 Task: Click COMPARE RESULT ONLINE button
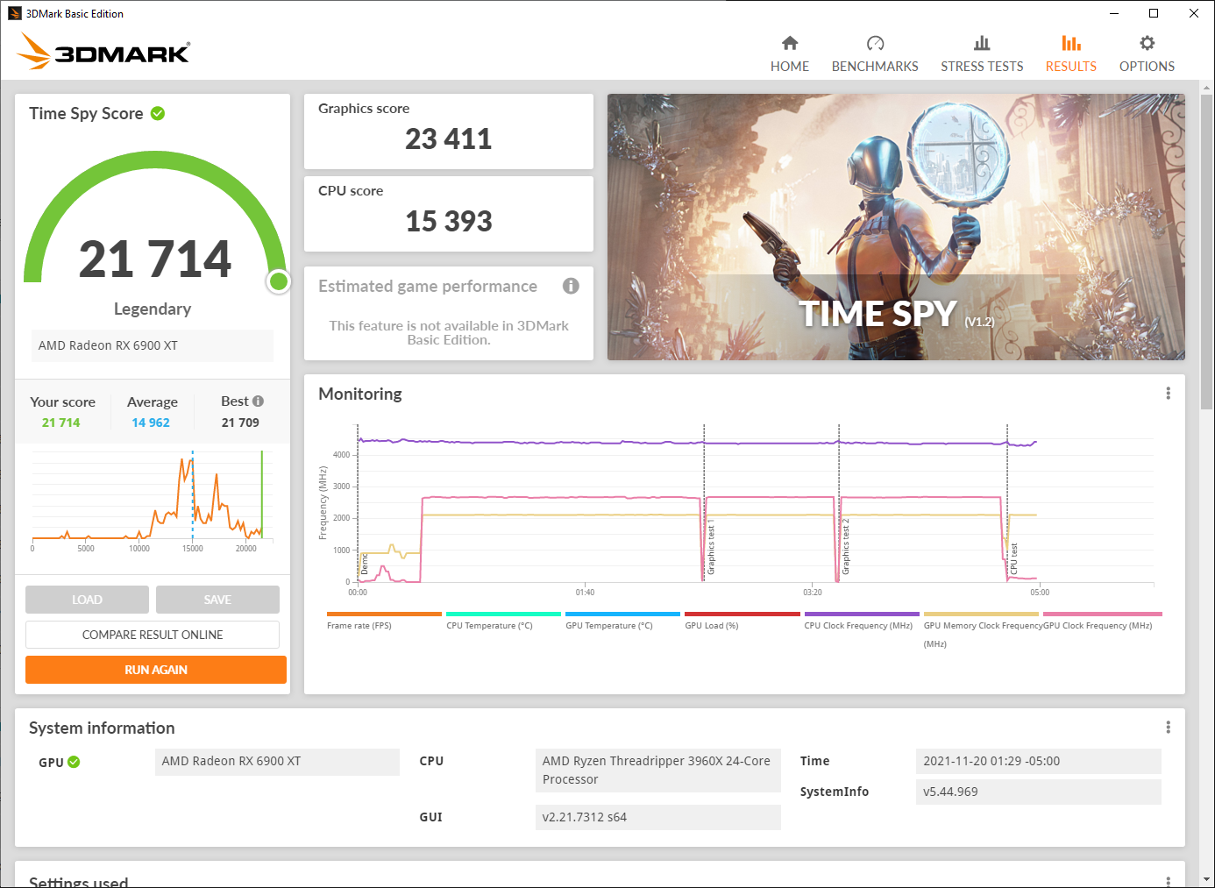[153, 635]
